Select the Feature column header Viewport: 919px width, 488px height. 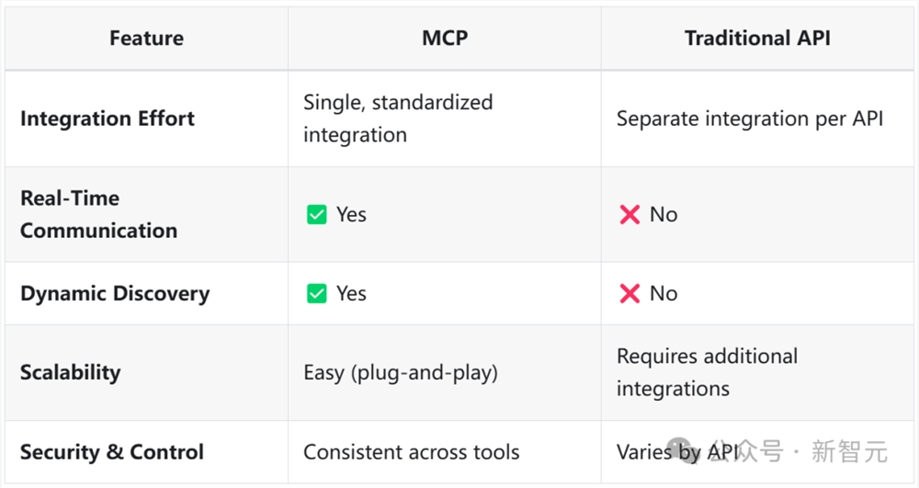tap(146, 39)
